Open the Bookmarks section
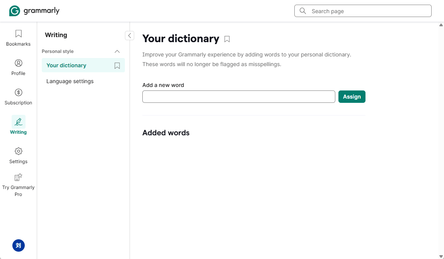 pyautogui.click(x=19, y=38)
